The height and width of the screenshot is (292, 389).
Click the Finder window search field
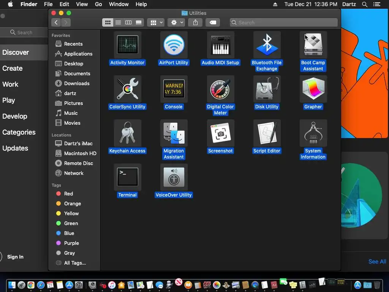(x=283, y=22)
